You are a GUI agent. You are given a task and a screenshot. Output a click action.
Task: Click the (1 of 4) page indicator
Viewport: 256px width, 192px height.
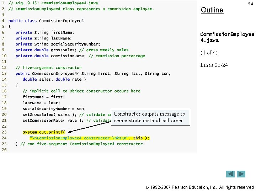(x=209, y=53)
